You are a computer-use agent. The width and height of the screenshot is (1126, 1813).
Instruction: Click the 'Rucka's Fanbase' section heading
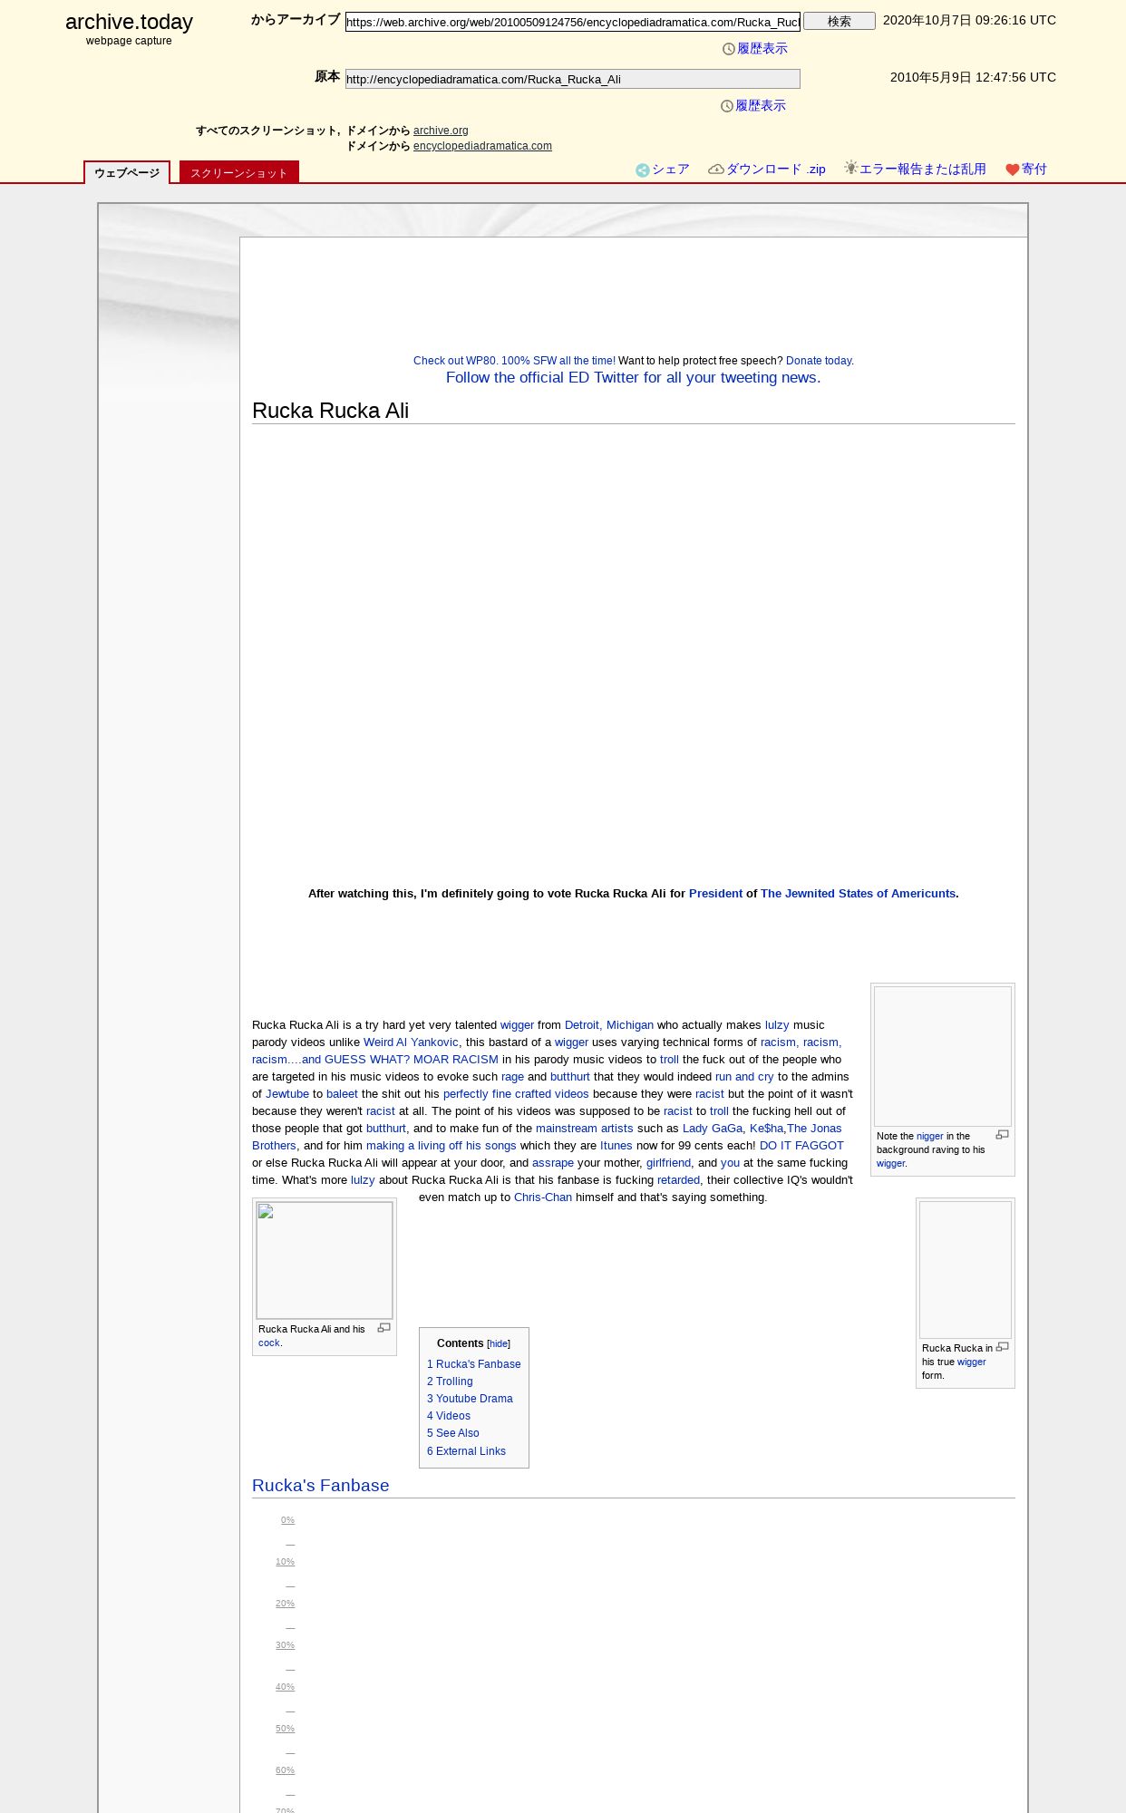[321, 1486]
